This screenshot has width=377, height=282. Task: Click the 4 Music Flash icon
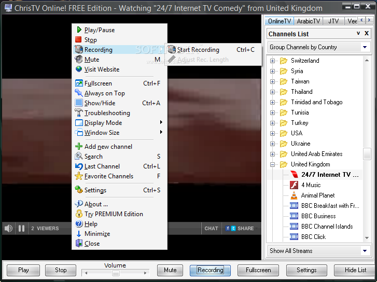coord(294,185)
